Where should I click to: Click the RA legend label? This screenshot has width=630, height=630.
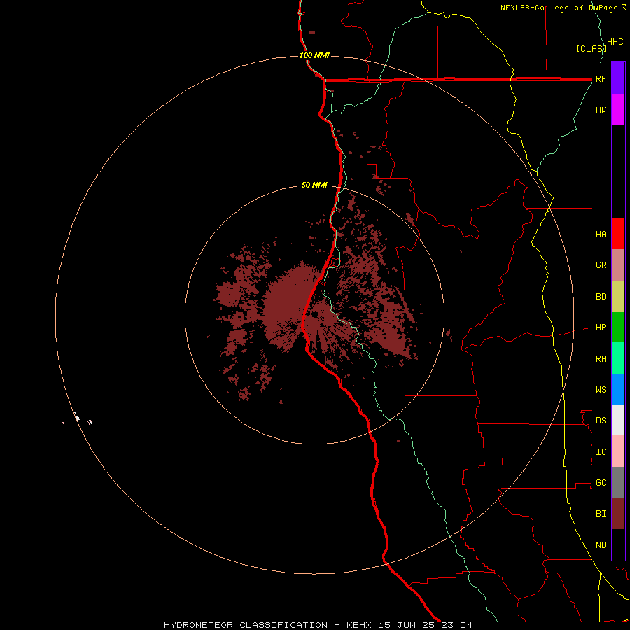pos(601,359)
